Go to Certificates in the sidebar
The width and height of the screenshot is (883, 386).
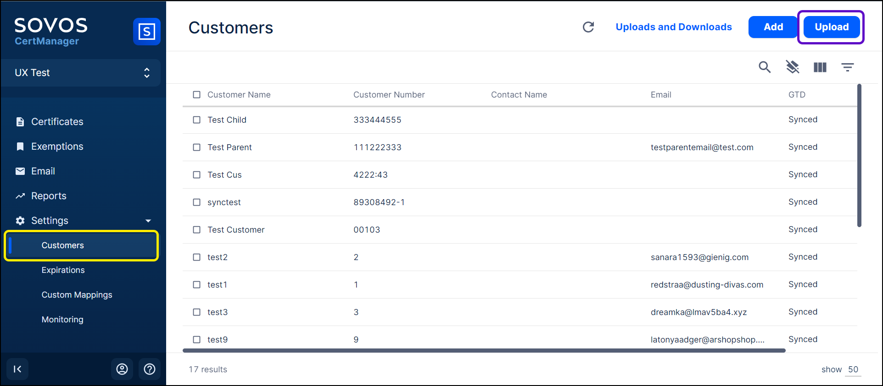pyautogui.click(x=57, y=122)
